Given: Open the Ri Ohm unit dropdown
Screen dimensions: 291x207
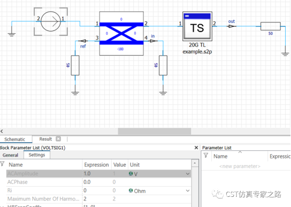Looking at the screenshot, I should (188, 190).
